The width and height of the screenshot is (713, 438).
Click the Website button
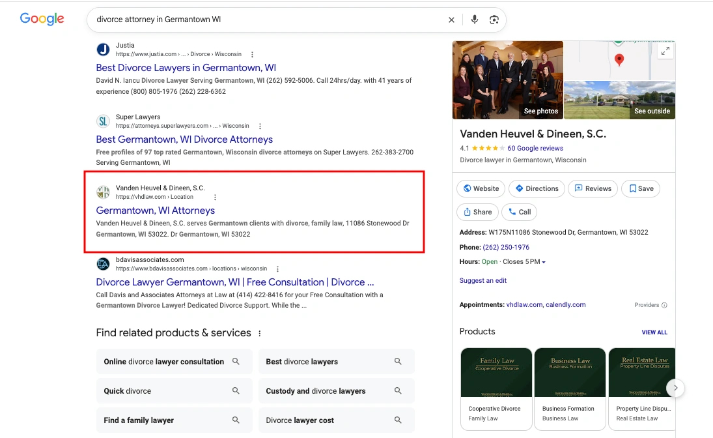click(481, 188)
